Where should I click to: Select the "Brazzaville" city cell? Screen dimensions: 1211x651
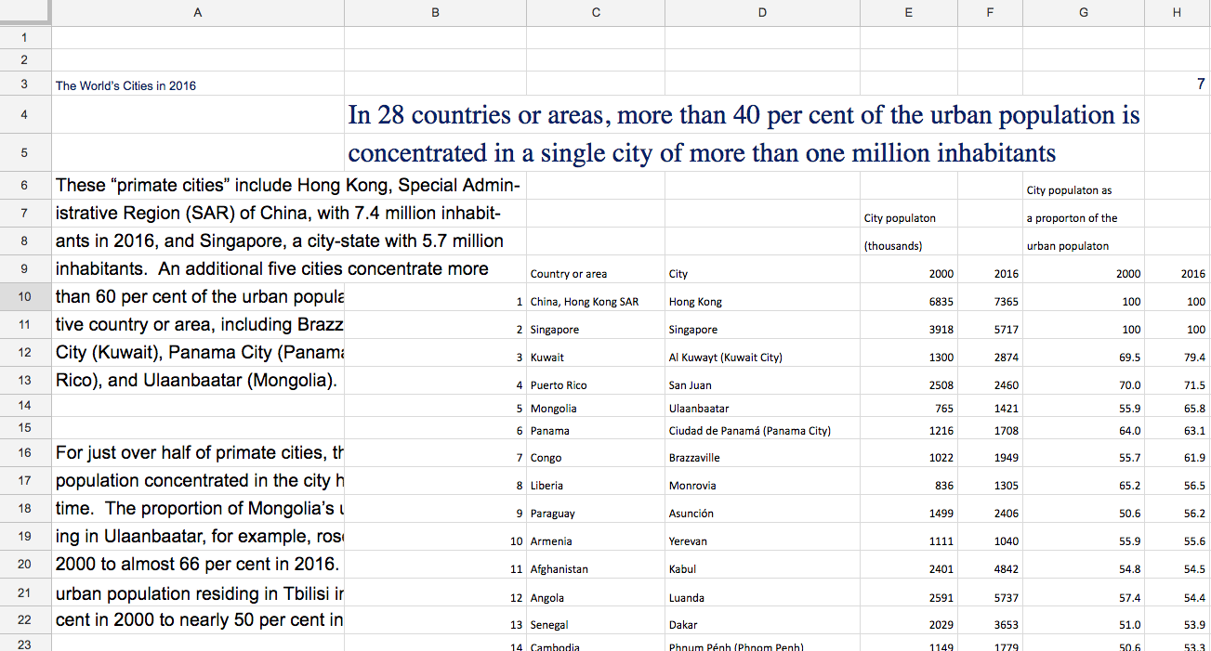click(x=694, y=458)
